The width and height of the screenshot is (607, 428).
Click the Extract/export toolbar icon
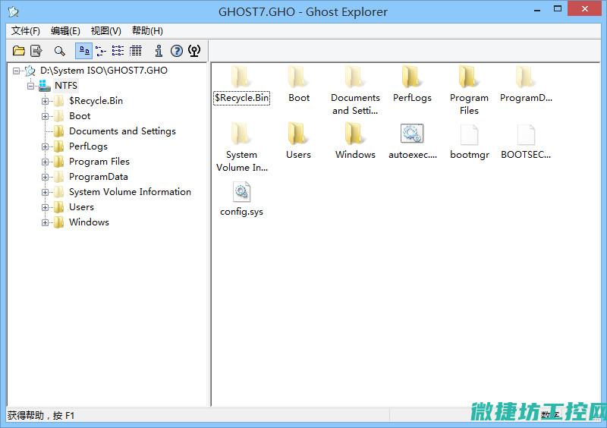pos(36,51)
